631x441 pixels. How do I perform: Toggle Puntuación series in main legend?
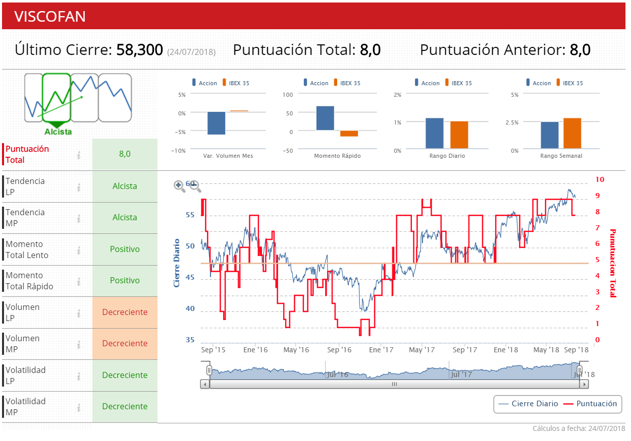pos(590,404)
